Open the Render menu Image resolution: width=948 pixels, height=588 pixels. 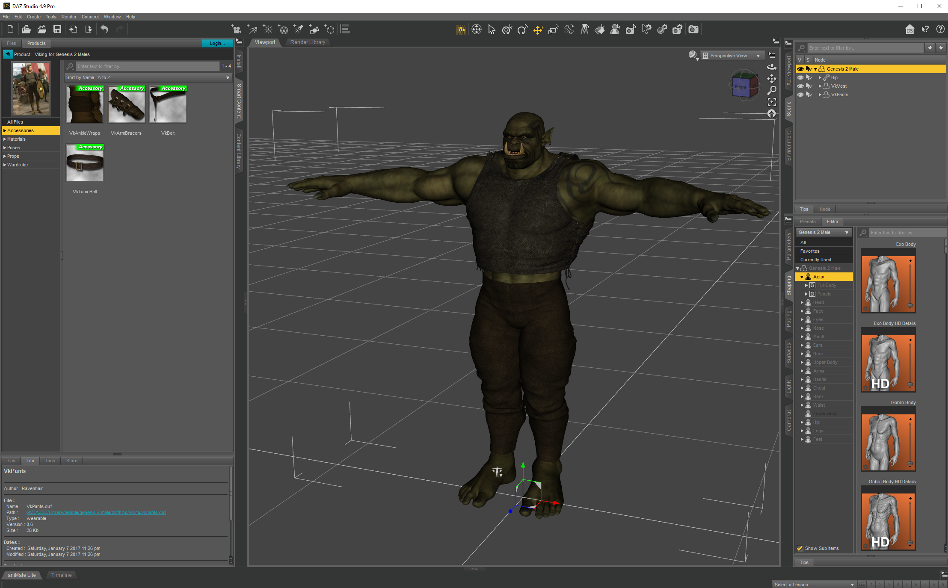pyautogui.click(x=68, y=17)
